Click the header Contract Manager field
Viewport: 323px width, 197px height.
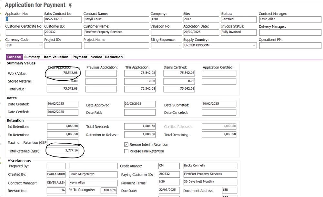tap(290, 20)
